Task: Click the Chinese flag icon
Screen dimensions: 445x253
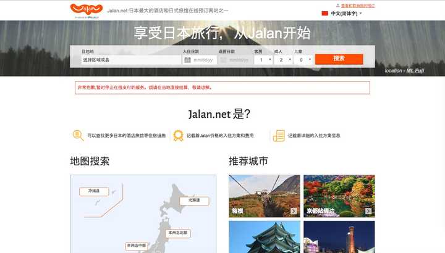Action: (x=325, y=14)
